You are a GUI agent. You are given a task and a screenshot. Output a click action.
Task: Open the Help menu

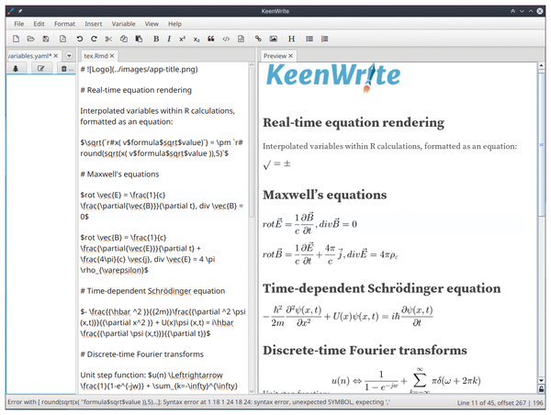point(174,24)
